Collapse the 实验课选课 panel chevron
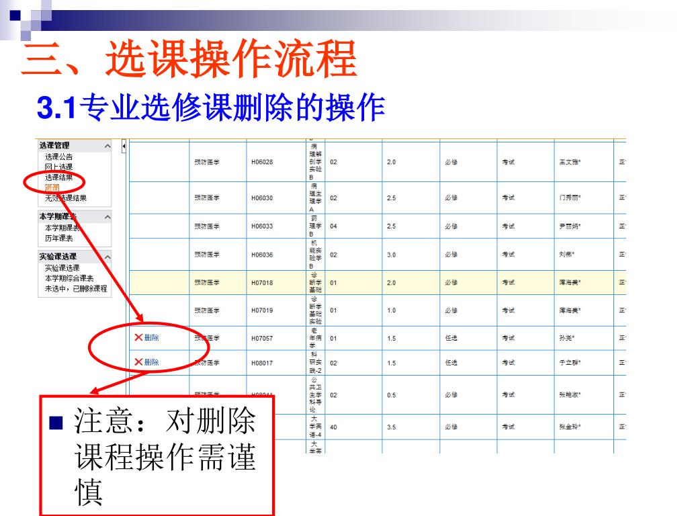 point(107,257)
